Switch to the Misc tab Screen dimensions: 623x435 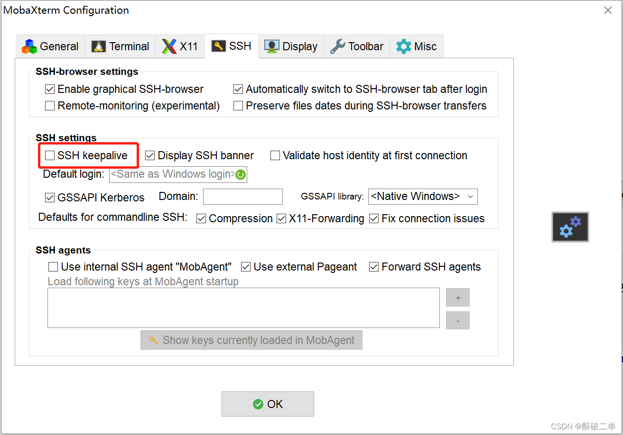coord(417,46)
